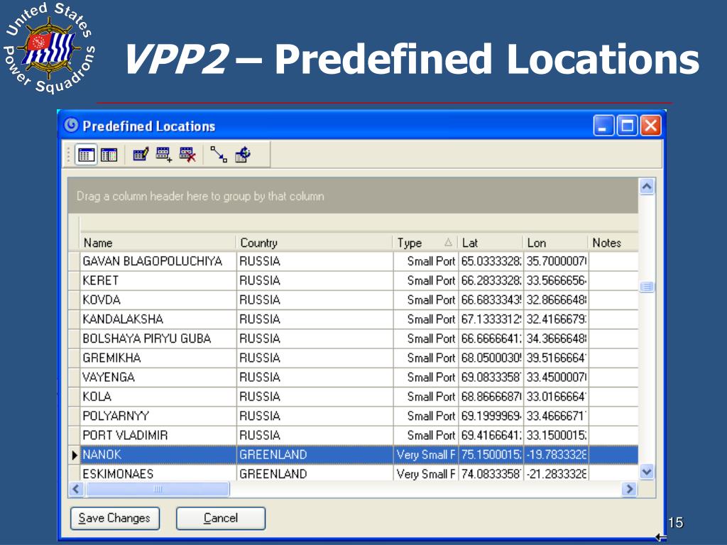This screenshot has height=545, width=727.
Task: Click the vertical scrollbar up arrow
Action: coord(647,187)
